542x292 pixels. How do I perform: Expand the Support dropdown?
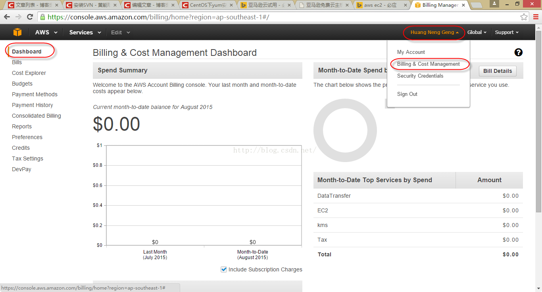(507, 32)
